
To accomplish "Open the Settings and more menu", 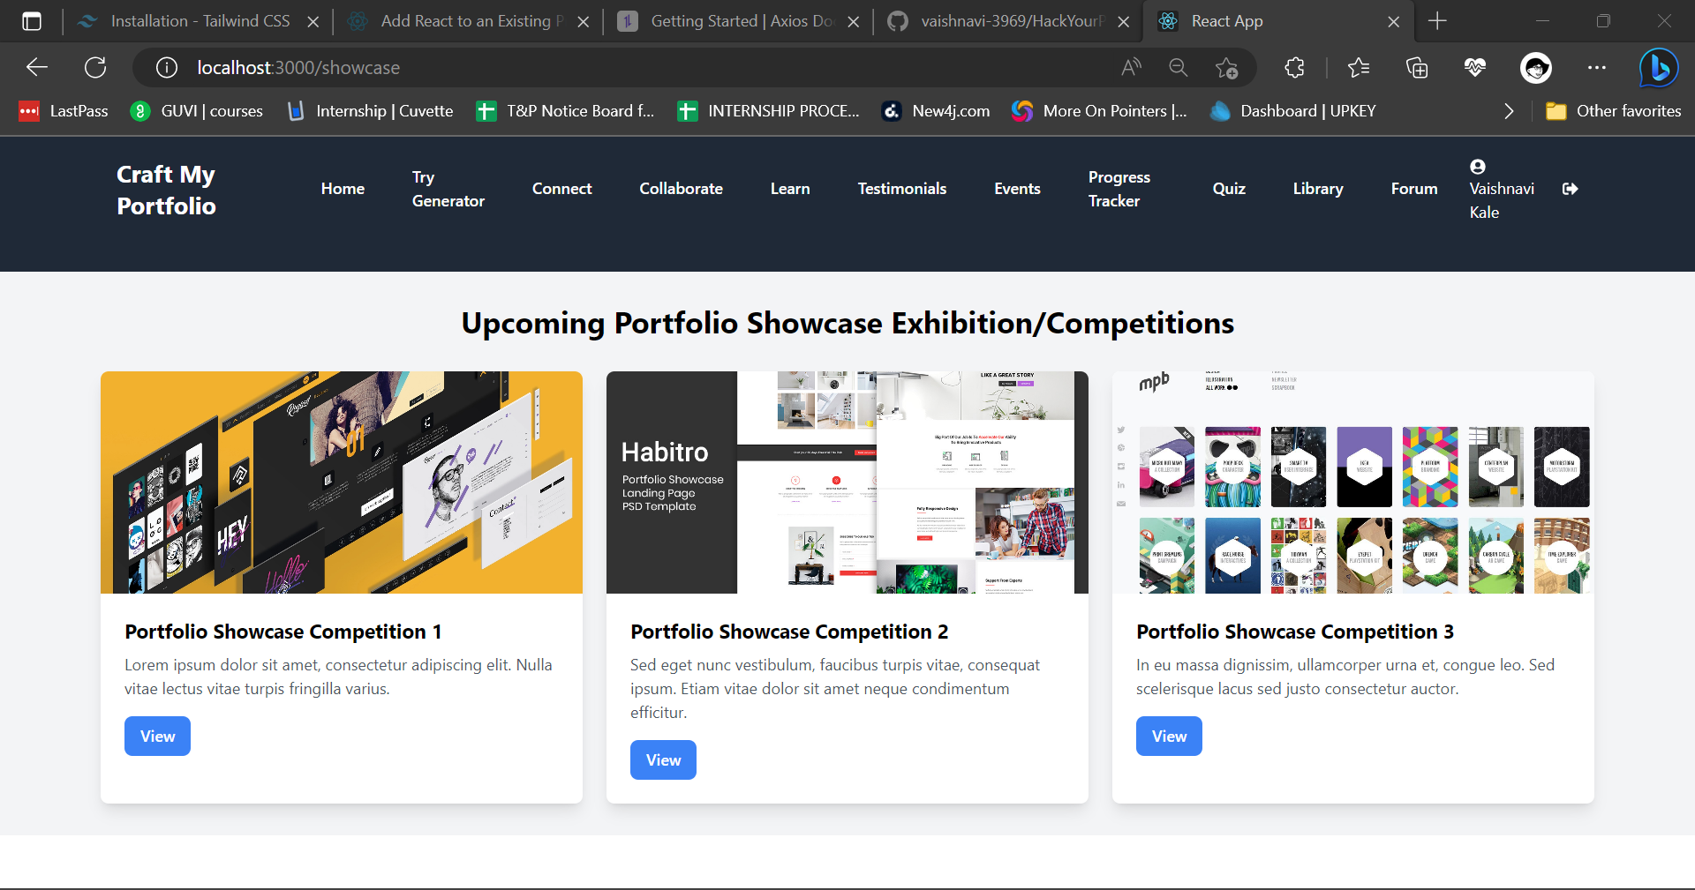I will (x=1598, y=67).
